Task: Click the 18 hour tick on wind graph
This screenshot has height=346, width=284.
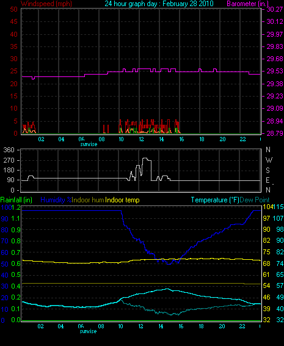Action: pos(202,139)
